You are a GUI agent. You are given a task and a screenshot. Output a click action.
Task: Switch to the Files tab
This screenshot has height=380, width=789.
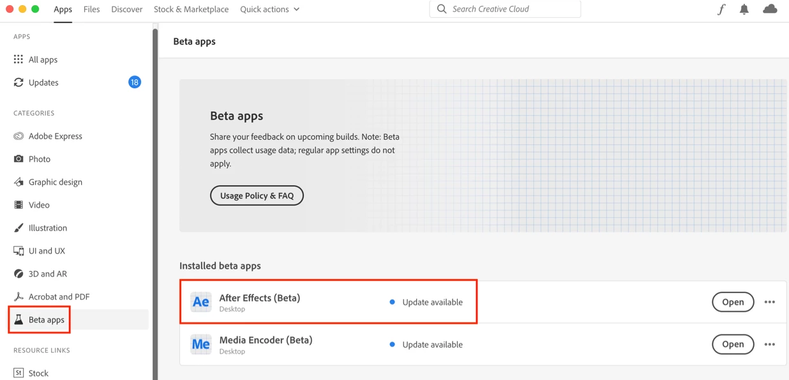coord(91,9)
